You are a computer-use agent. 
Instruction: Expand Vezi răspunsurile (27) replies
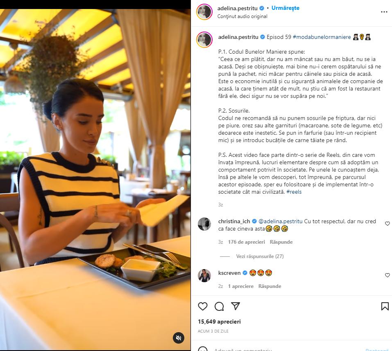click(x=260, y=256)
